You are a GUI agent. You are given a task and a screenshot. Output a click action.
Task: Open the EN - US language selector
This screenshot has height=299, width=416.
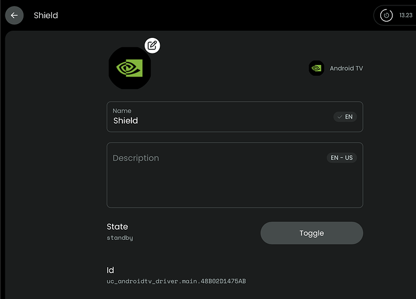coord(342,158)
